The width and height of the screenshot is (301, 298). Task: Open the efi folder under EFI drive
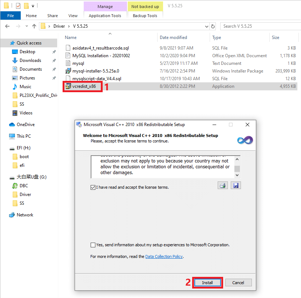coord(19,165)
